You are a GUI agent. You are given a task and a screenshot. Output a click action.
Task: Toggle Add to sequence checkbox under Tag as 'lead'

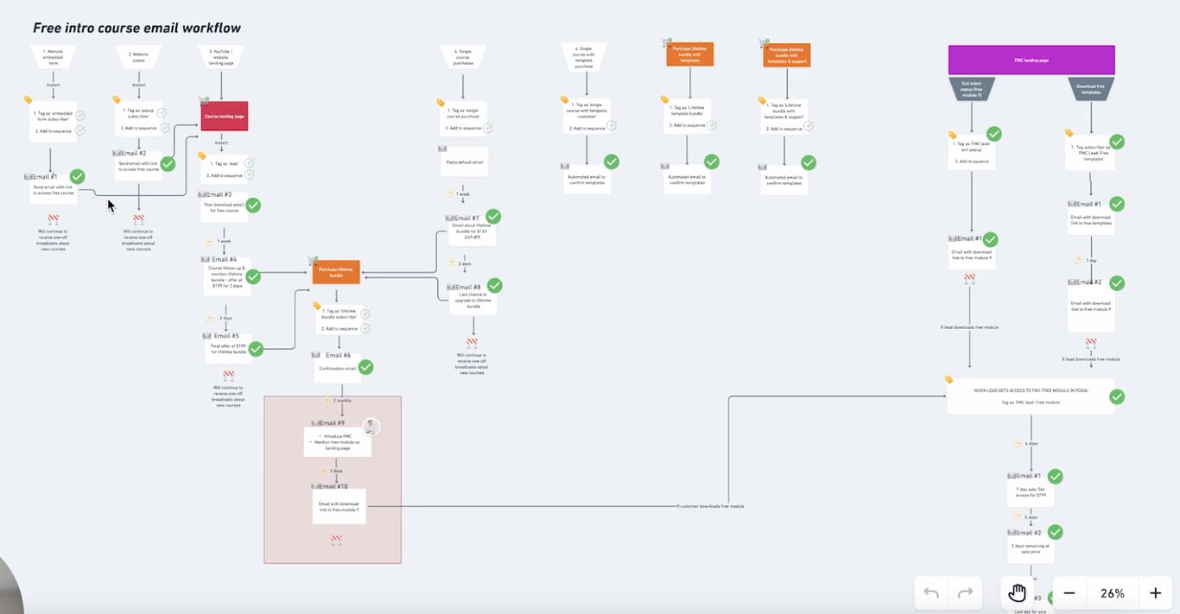[x=249, y=174]
